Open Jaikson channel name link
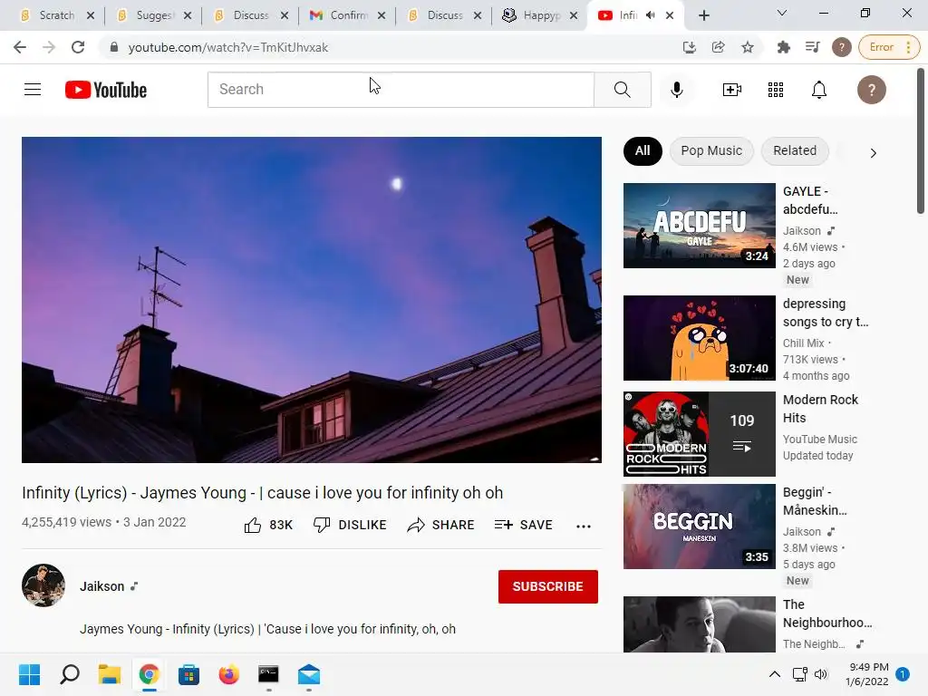The height and width of the screenshot is (696, 928). pyautogui.click(x=101, y=586)
